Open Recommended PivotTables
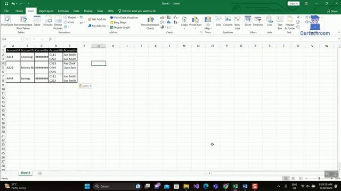Image resolution: width=341 pixels, height=191 pixels. coord(23,22)
